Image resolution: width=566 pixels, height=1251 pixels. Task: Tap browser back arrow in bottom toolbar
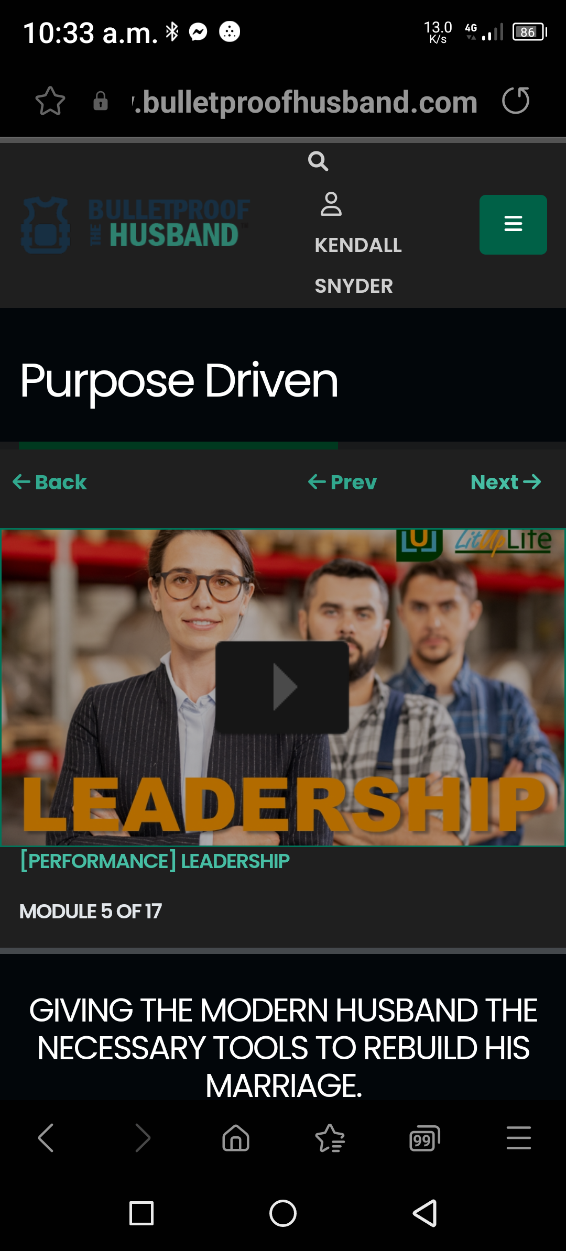coord(46,1138)
